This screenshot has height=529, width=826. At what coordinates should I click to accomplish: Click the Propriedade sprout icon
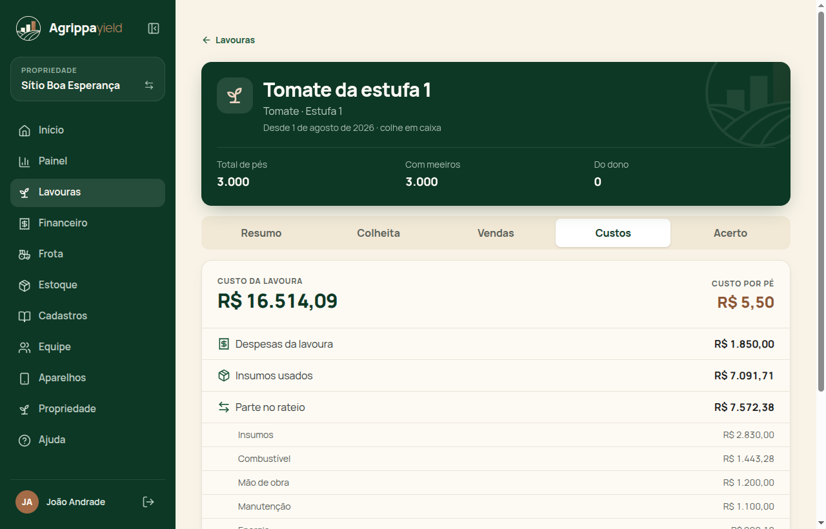click(x=25, y=409)
